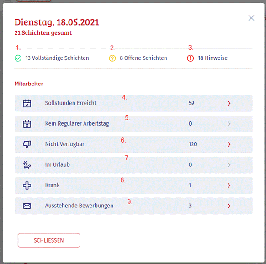This screenshot has width=266, height=264.
Task: Select the Ausstehende Bewerbungen label
Action: 79,206
